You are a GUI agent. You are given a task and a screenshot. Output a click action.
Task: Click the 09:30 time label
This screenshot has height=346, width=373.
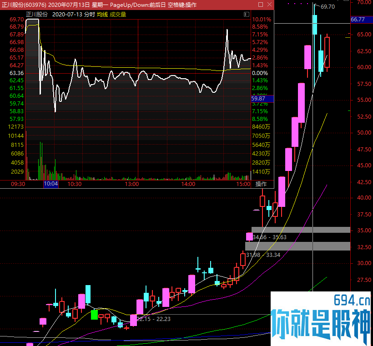(x=18, y=184)
